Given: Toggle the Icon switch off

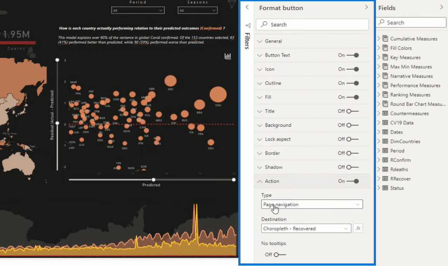Looking at the screenshot, I should (x=353, y=69).
